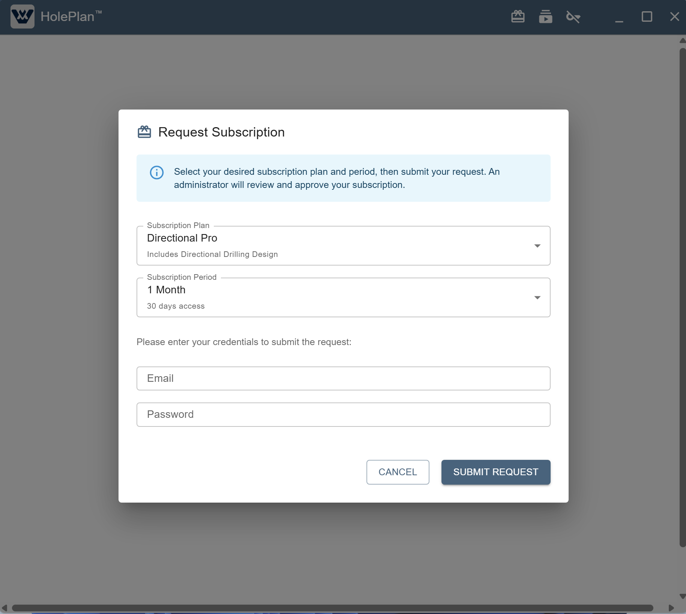Focus the Email input field
Screen dimensions: 686x614
pos(343,378)
